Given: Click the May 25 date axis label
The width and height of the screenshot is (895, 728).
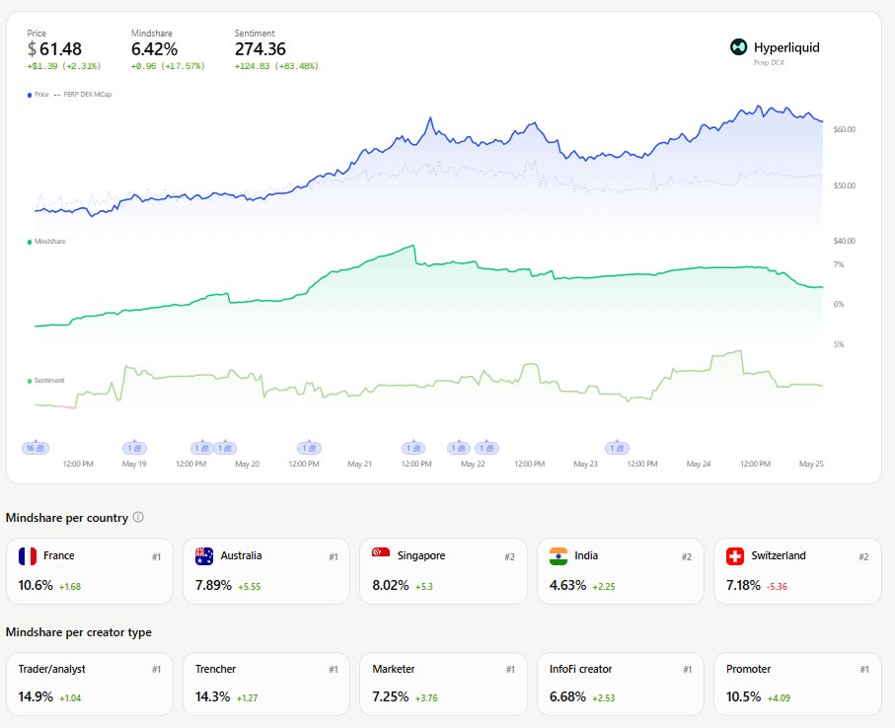Looking at the screenshot, I should pyautogui.click(x=811, y=464).
